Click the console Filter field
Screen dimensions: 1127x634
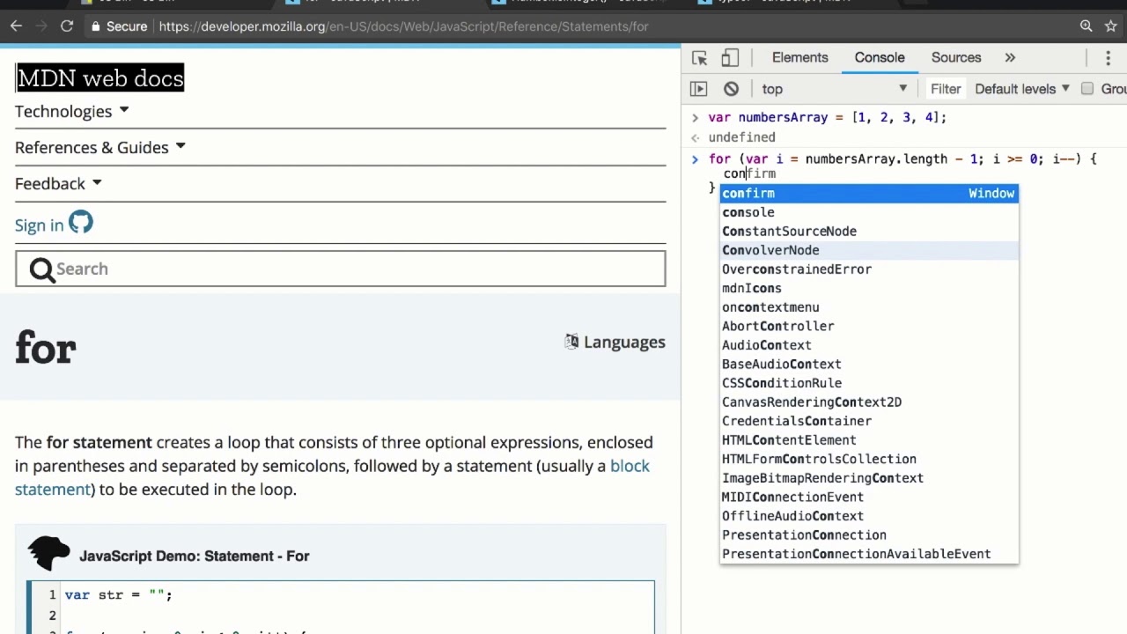tap(946, 89)
